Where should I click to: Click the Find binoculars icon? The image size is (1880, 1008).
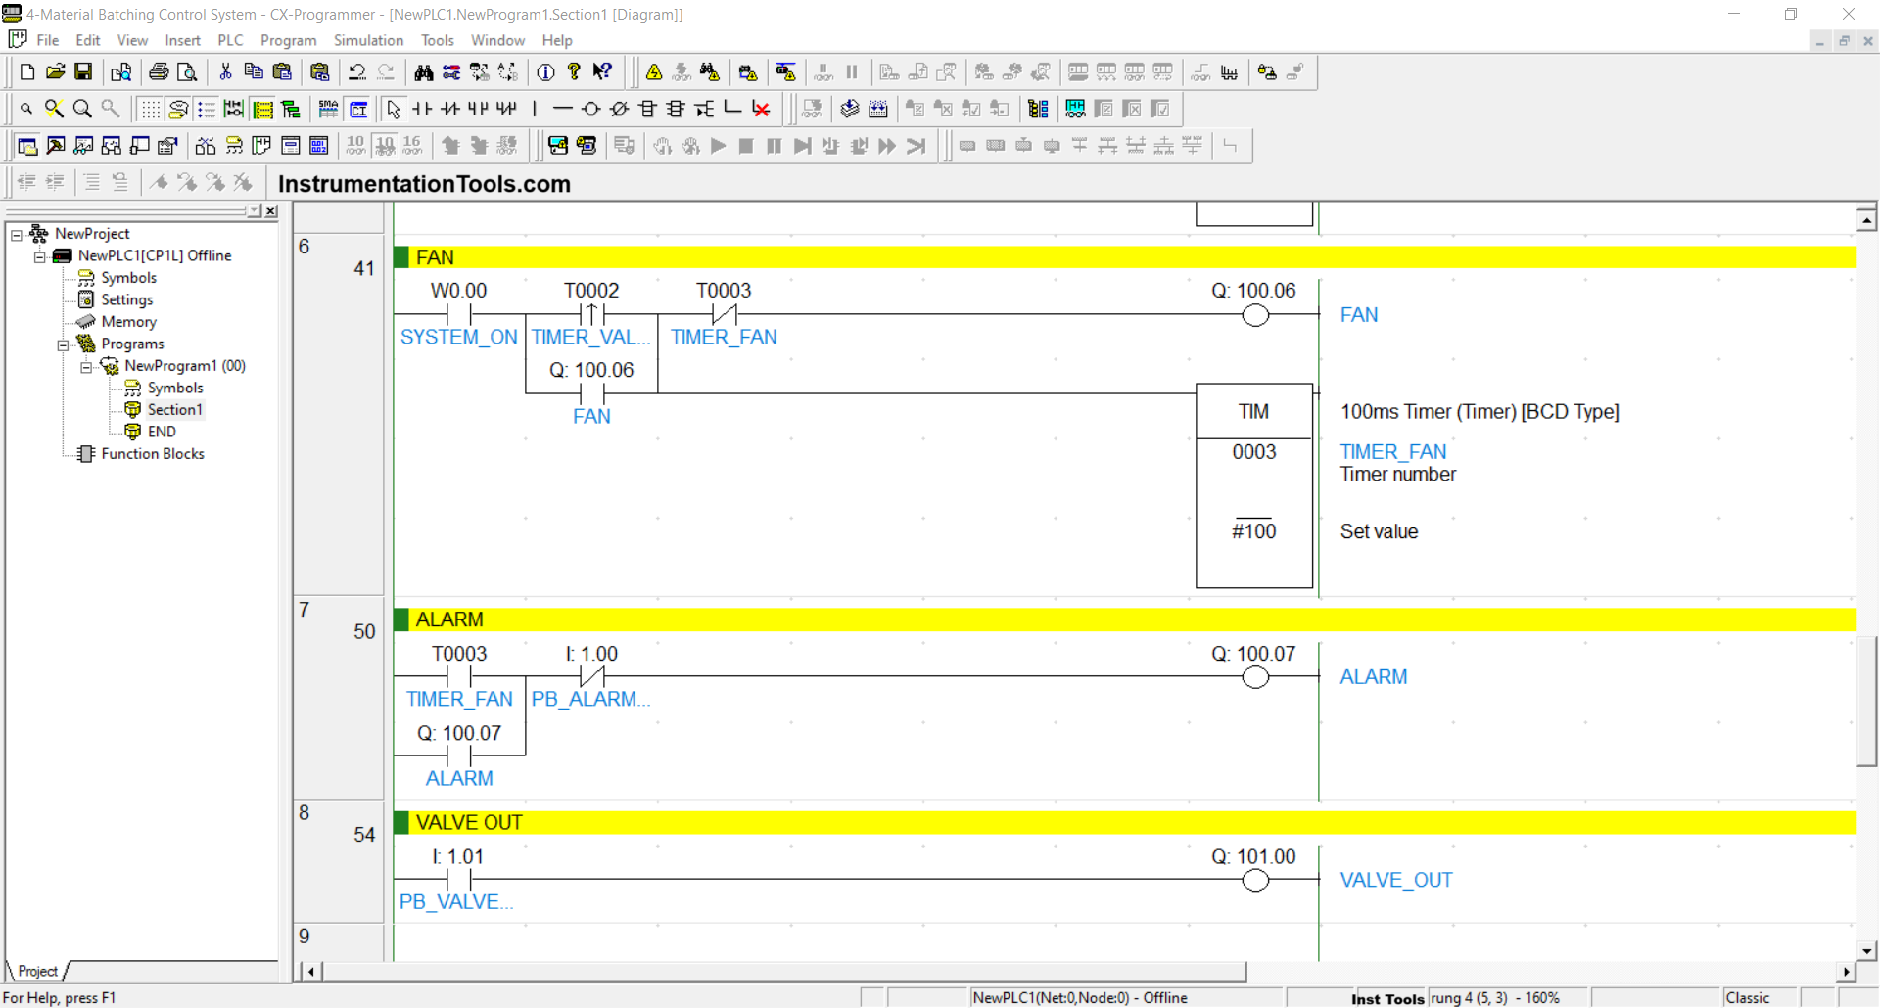(x=423, y=71)
